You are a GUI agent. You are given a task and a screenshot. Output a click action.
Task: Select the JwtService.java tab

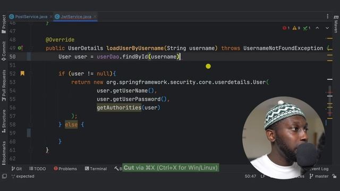76,16
